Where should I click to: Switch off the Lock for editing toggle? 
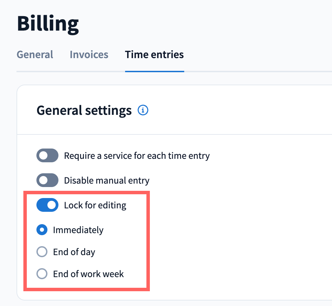pos(47,205)
